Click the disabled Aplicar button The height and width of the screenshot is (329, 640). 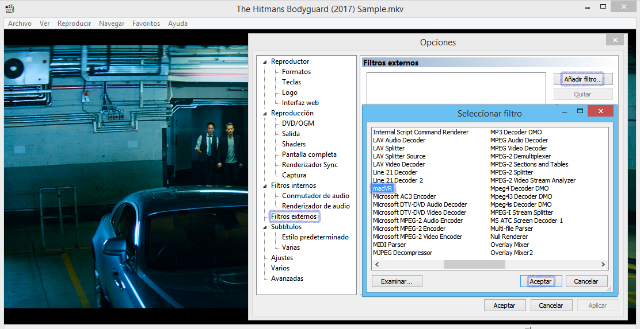597,305
